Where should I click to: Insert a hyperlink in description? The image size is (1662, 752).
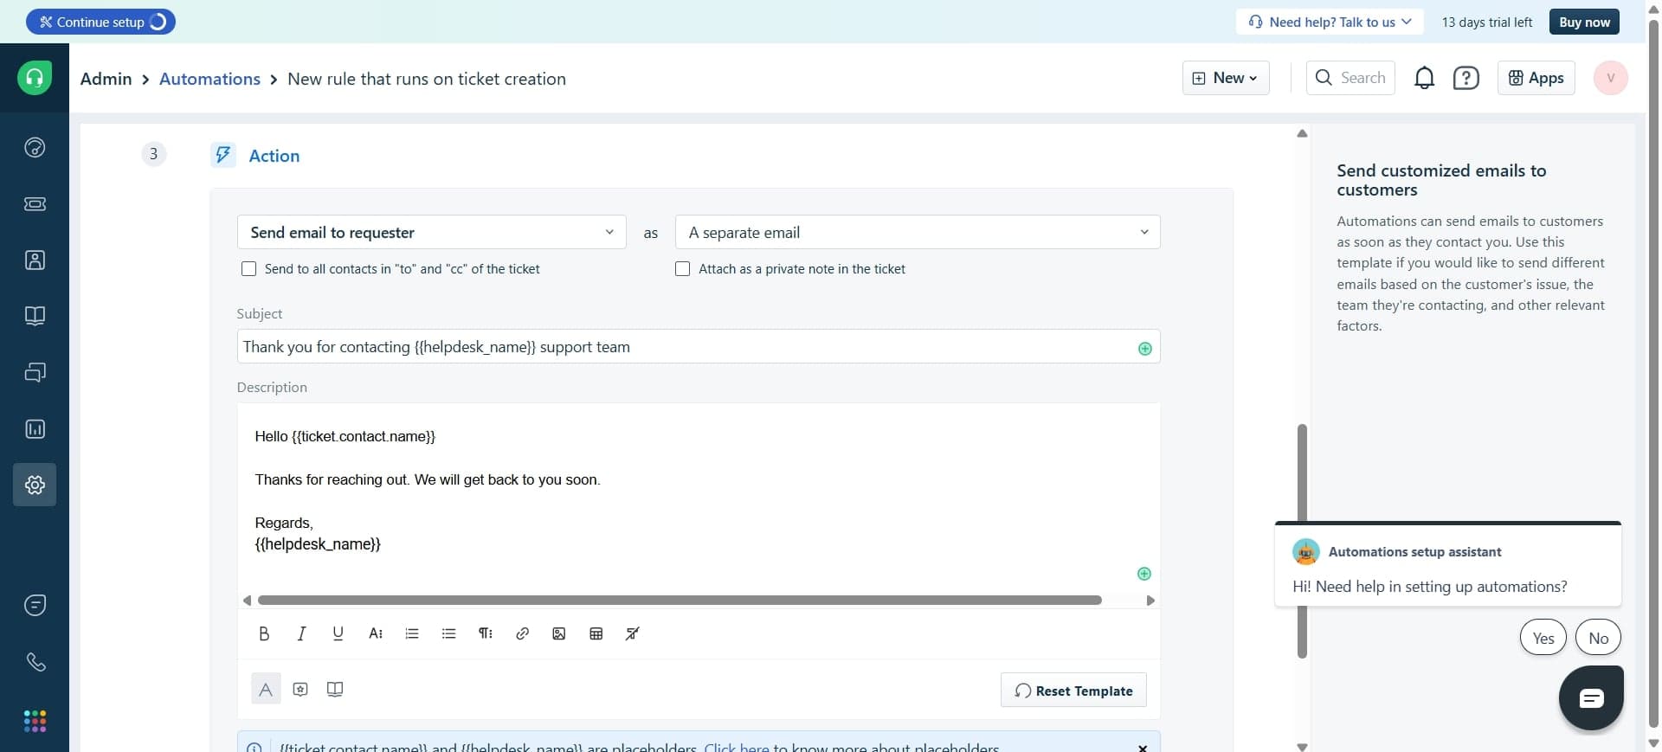[522, 633]
